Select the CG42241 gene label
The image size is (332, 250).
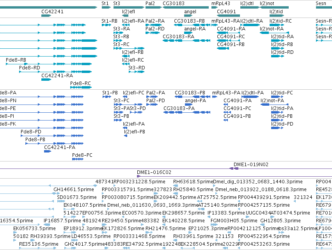click(52, 12)
